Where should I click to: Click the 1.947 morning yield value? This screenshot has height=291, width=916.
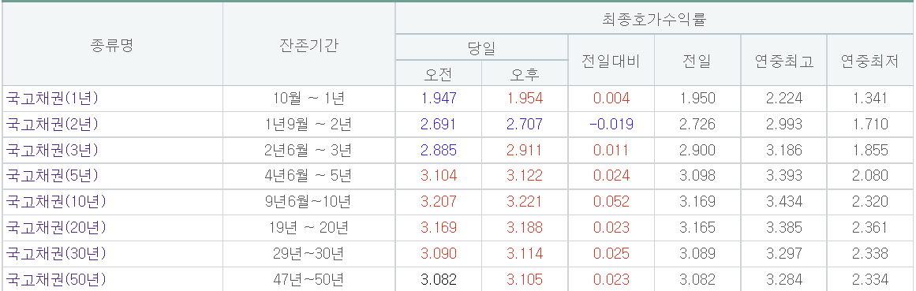(438, 99)
